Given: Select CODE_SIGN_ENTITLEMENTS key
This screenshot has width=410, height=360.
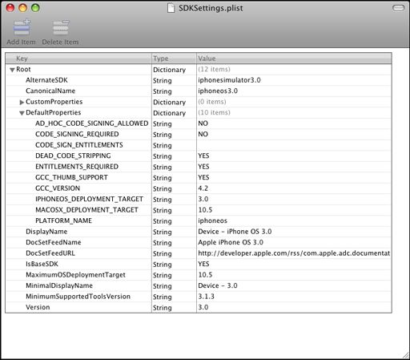Looking at the screenshot, I should [79, 145].
